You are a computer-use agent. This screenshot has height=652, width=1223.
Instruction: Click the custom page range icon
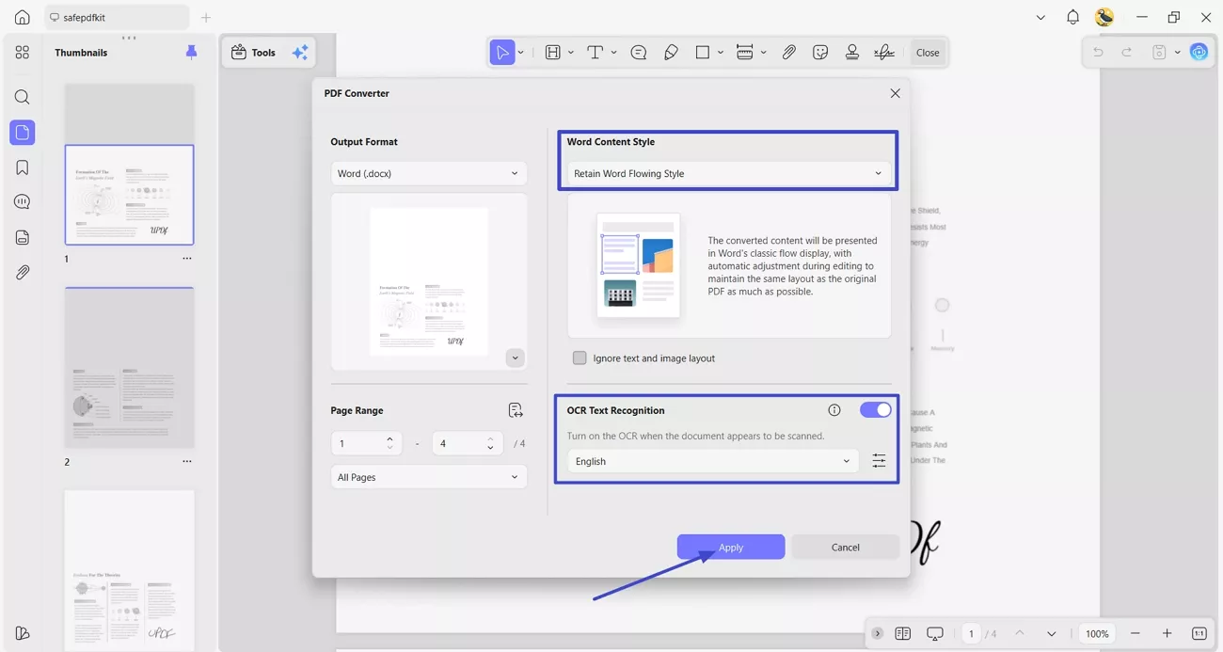tap(516, 410)
